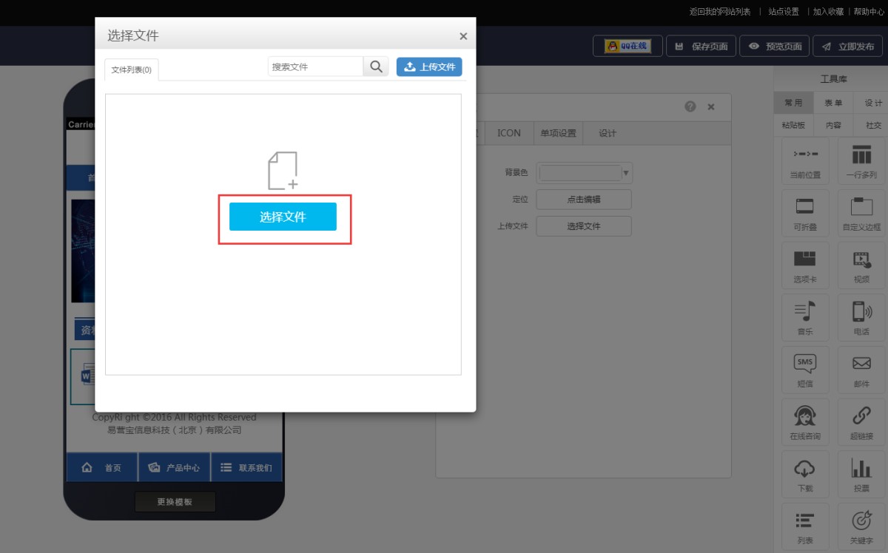The image size is (888, 553).
Task: Select the 一行多列 columns tool
Action: 861,161
